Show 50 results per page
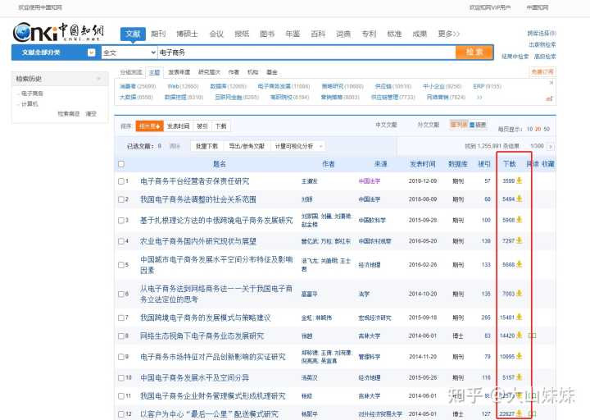The width and height of the screenshot is (590, 420). tap(547, 130)
